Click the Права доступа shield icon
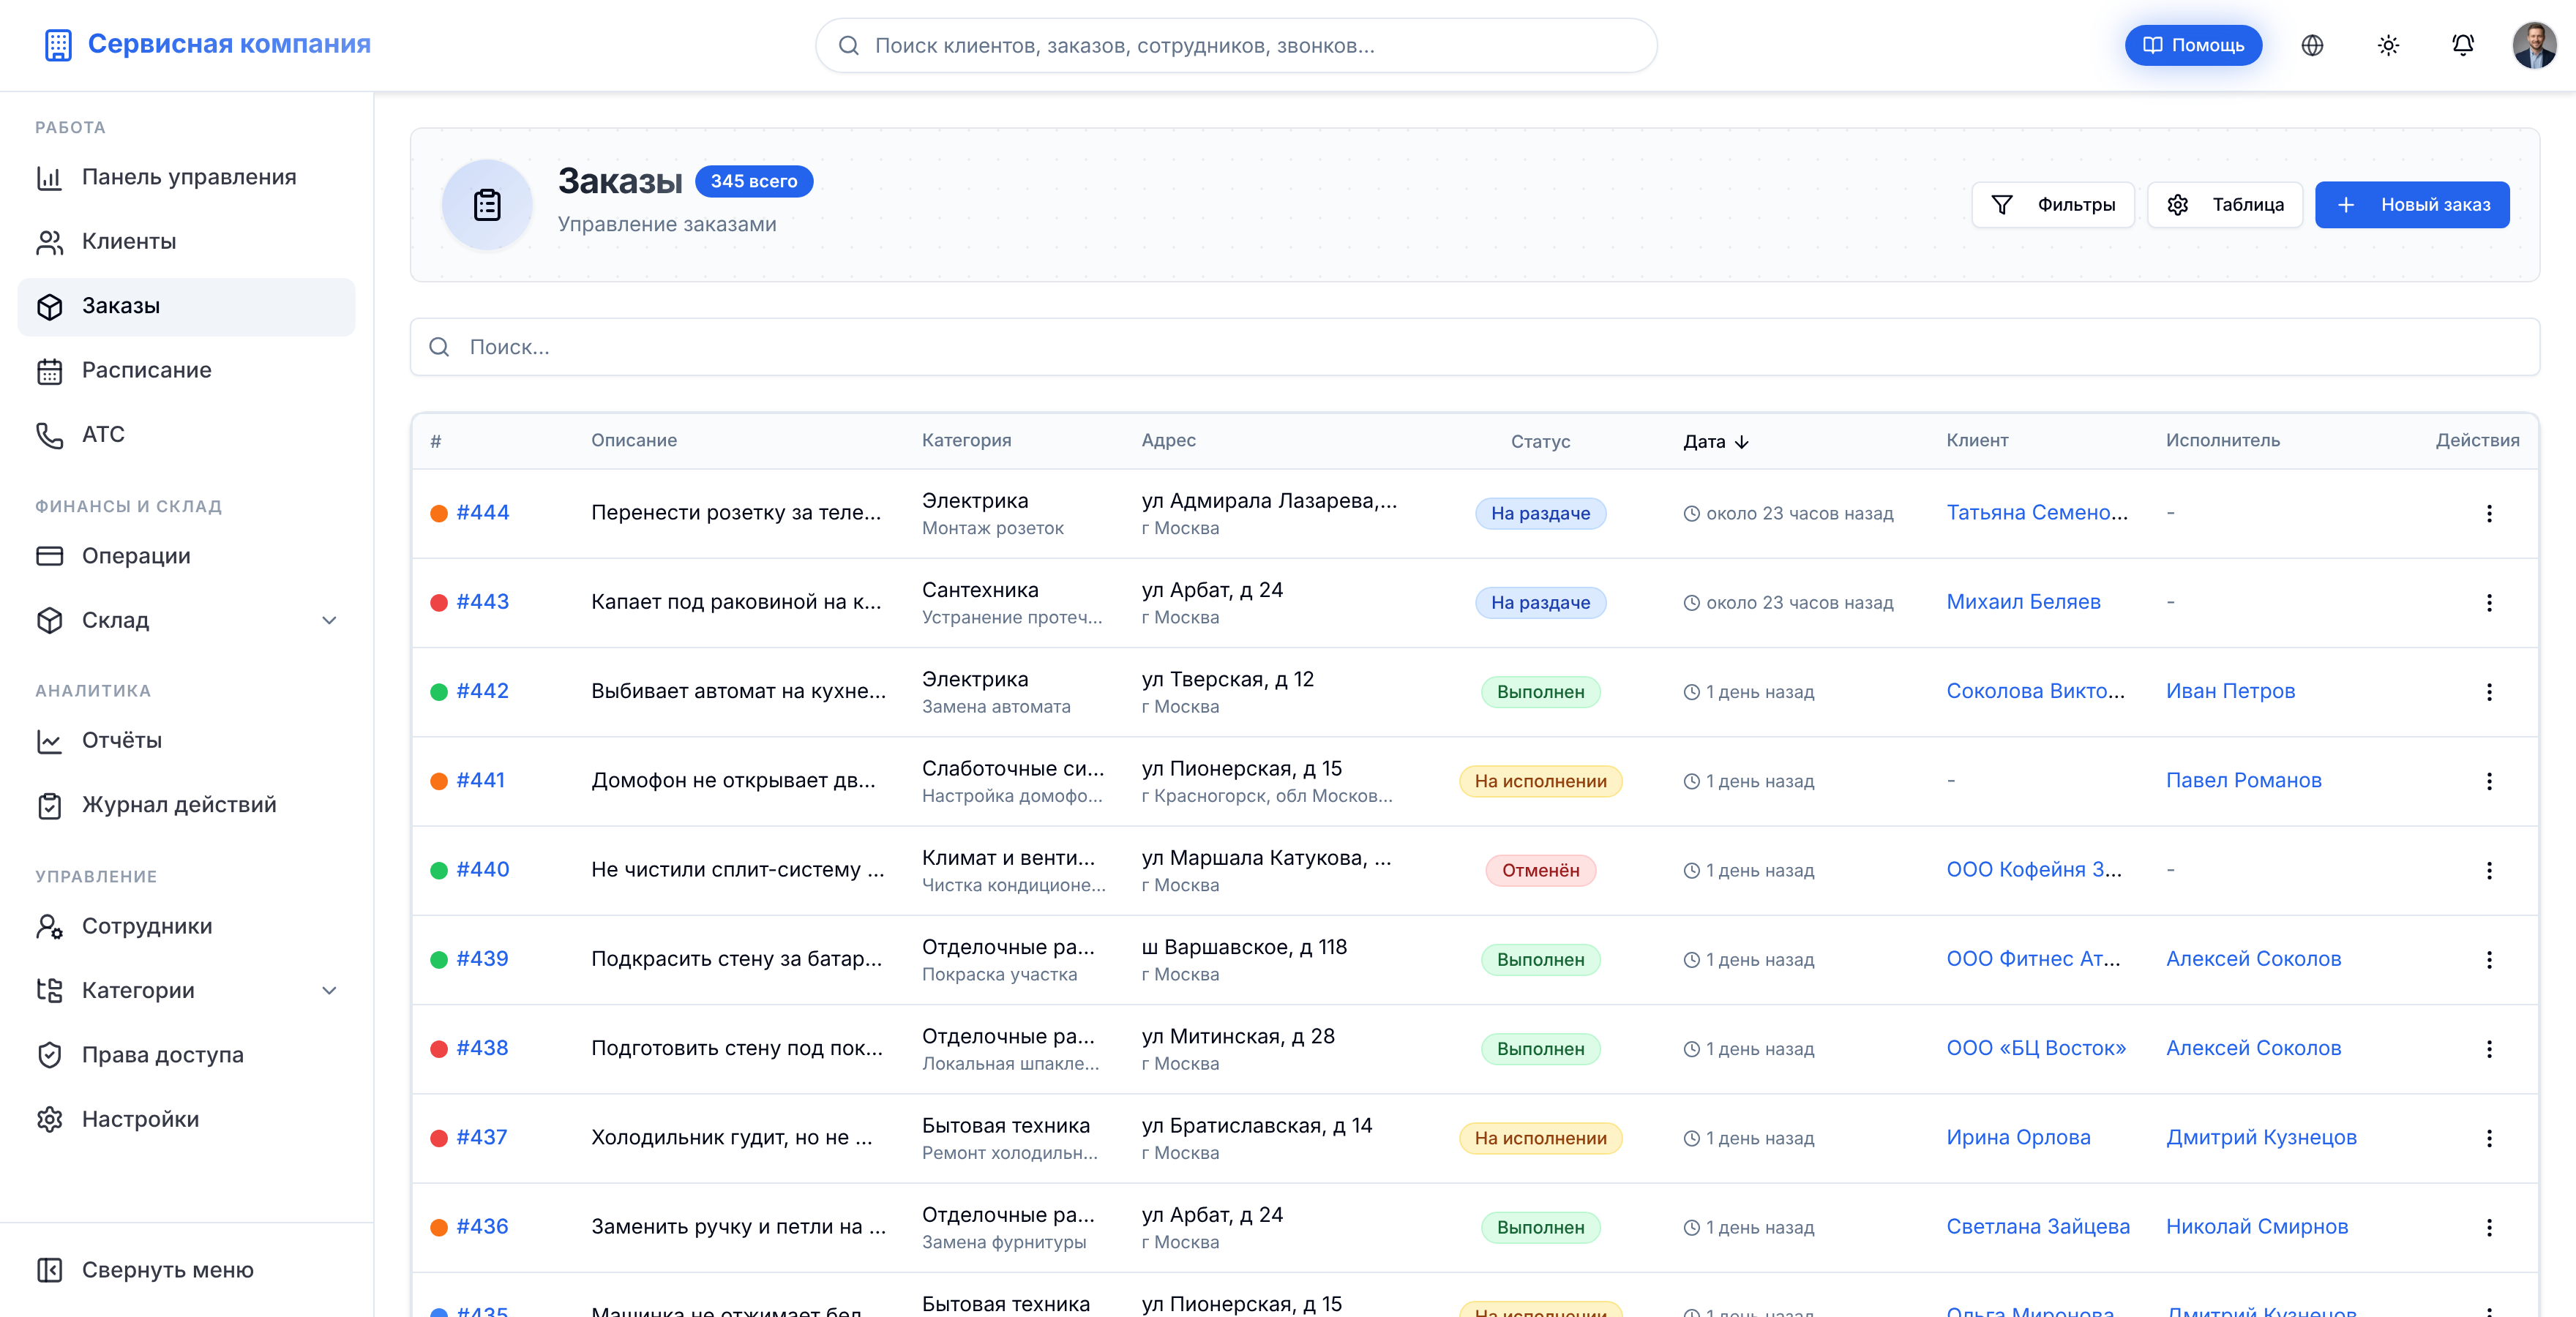This screenshot has width=2576, height=1317. (x=49, y=1055)
